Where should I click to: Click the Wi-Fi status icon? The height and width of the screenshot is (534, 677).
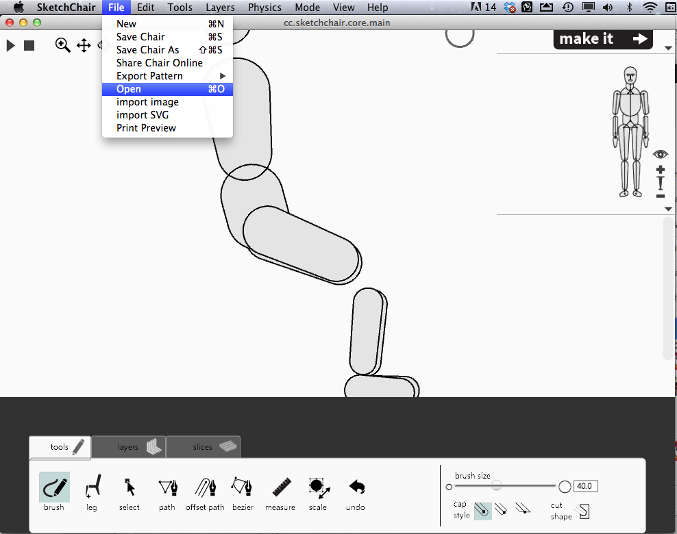tap(650, 8)
